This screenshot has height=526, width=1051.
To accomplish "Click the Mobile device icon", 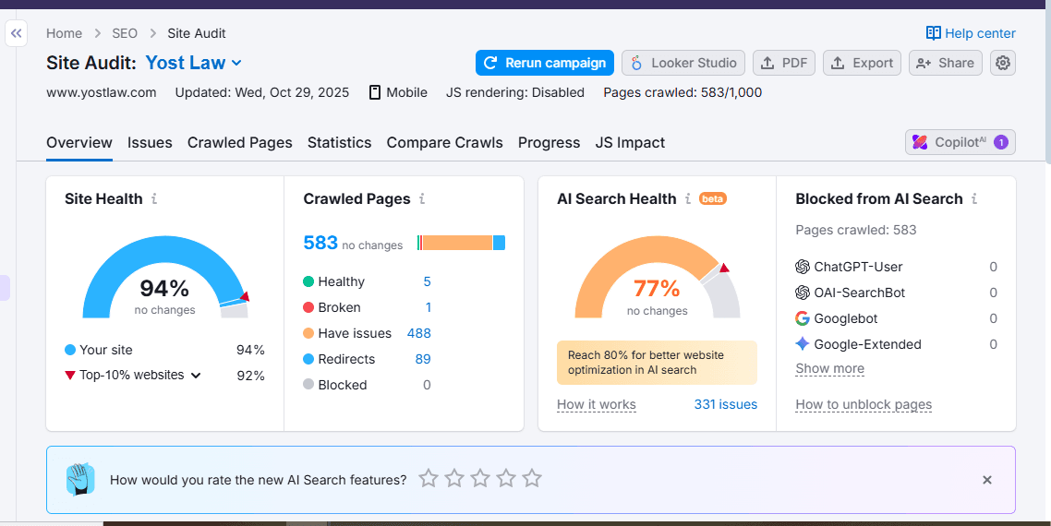I will [375, 92].
